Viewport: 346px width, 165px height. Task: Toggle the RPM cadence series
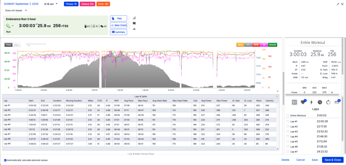(241, 45)
